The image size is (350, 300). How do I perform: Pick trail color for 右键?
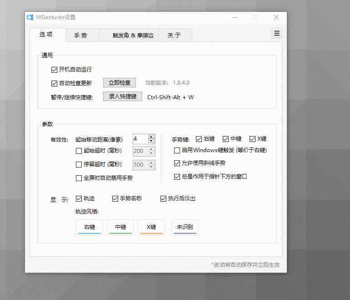pyautogui.click(x=89, y=227)
